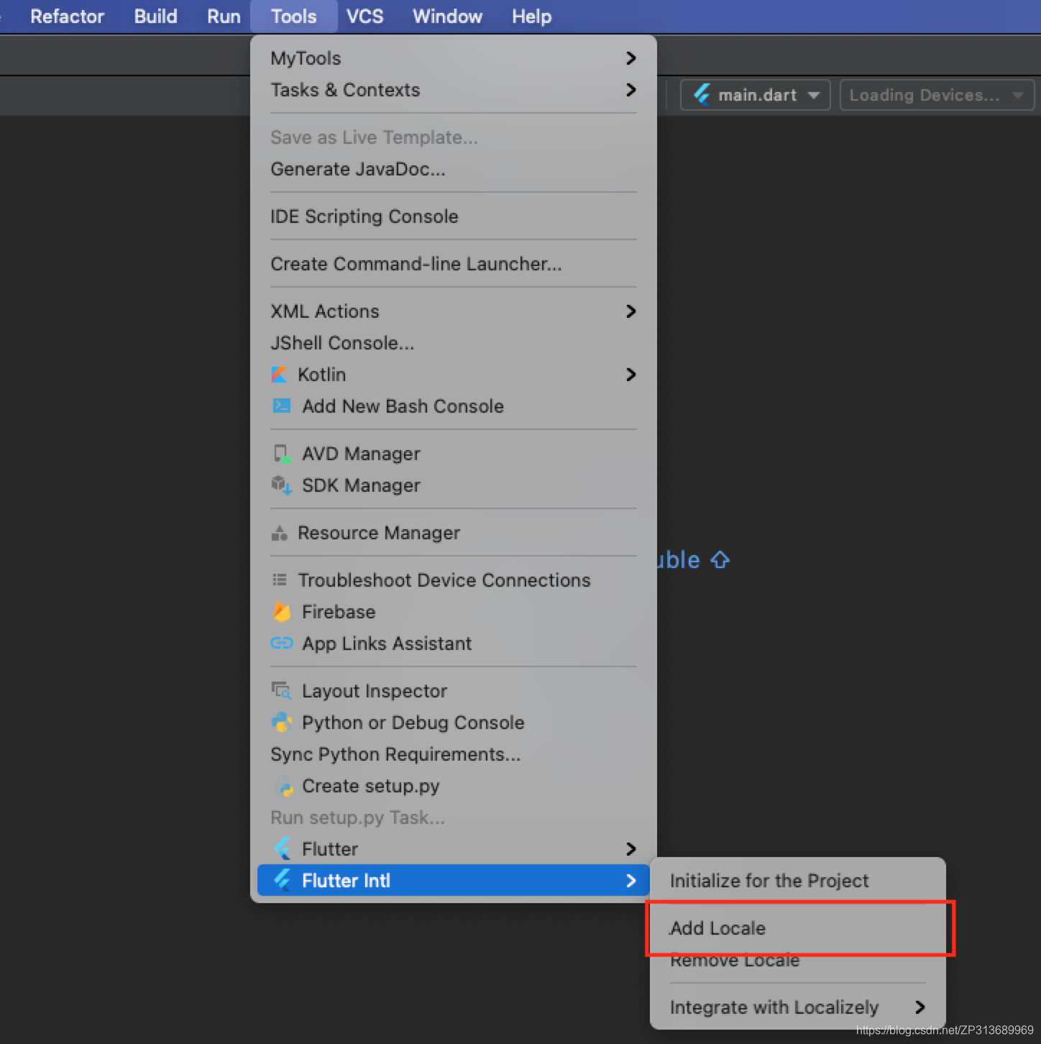Click the Python console snake icon
The image size is (1041, 1044).
coord(281,723)
